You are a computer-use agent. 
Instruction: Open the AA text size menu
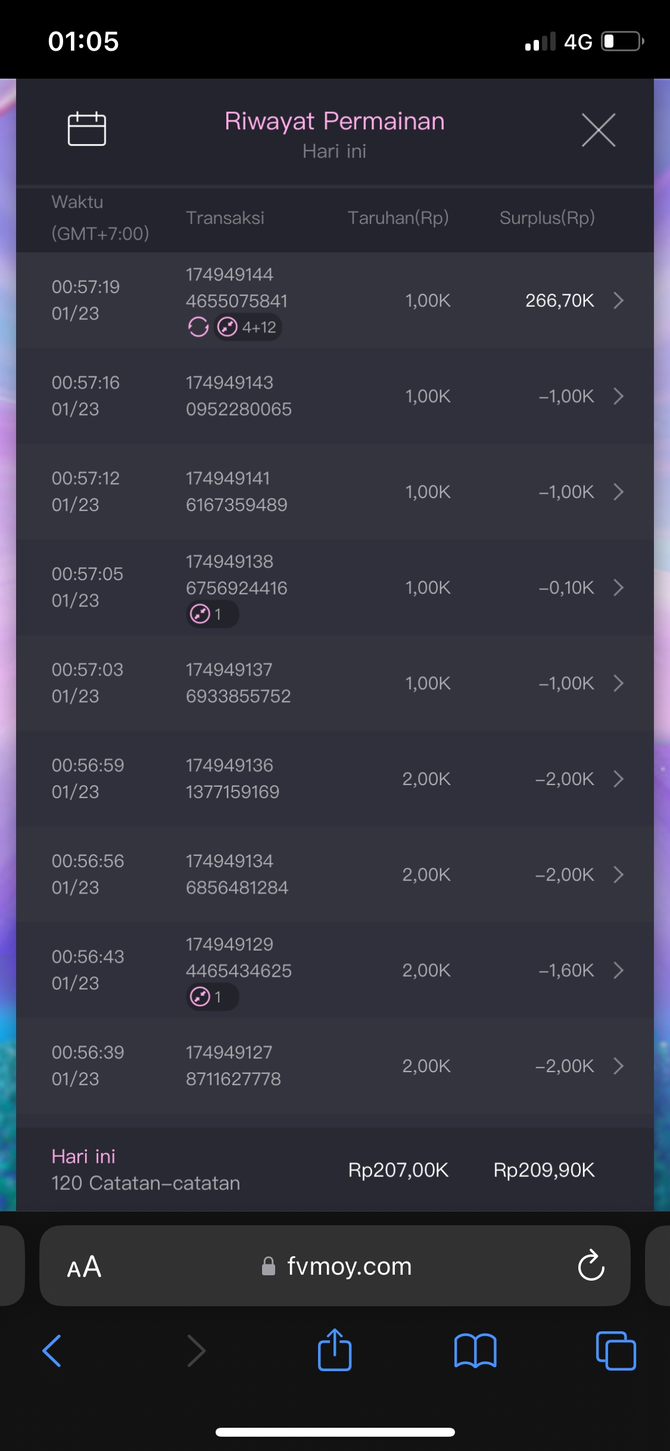(x=84, y=1267)
